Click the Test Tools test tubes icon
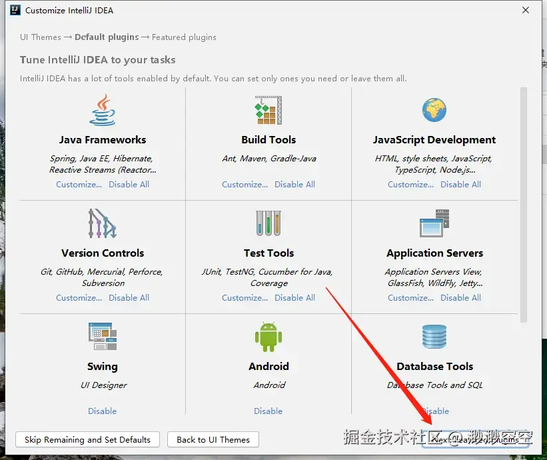 pyautogui.click(x=269, y=223)
